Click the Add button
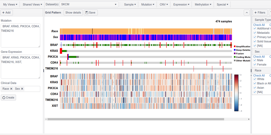271x135 pixels. tap(7, 13)
